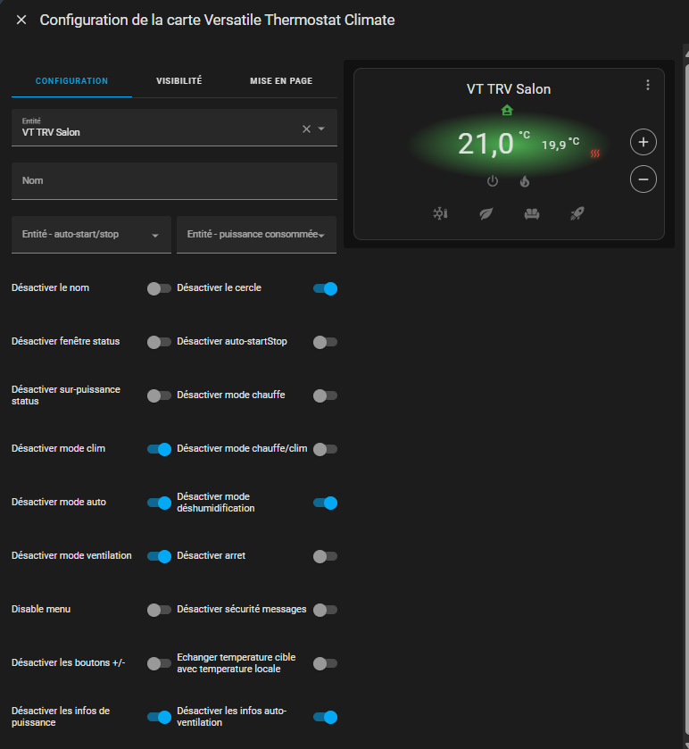Expand the Entité auto-start/stop dropdown
Screen dimensions: 689x749
click(x=91, y=235)
